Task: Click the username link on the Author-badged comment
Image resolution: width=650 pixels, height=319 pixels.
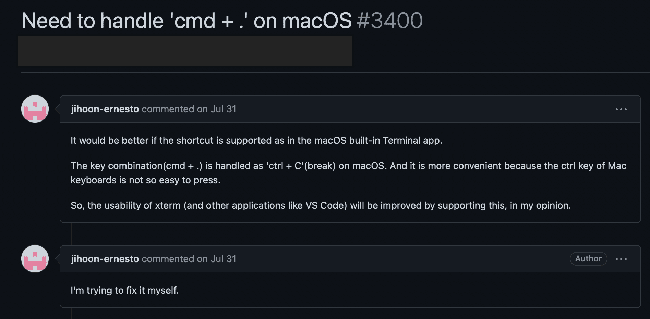Action: coord(105,259)
